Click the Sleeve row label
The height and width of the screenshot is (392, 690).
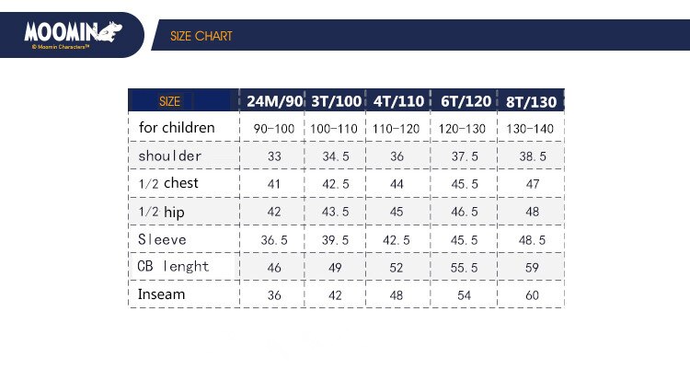tap(162, 239)
